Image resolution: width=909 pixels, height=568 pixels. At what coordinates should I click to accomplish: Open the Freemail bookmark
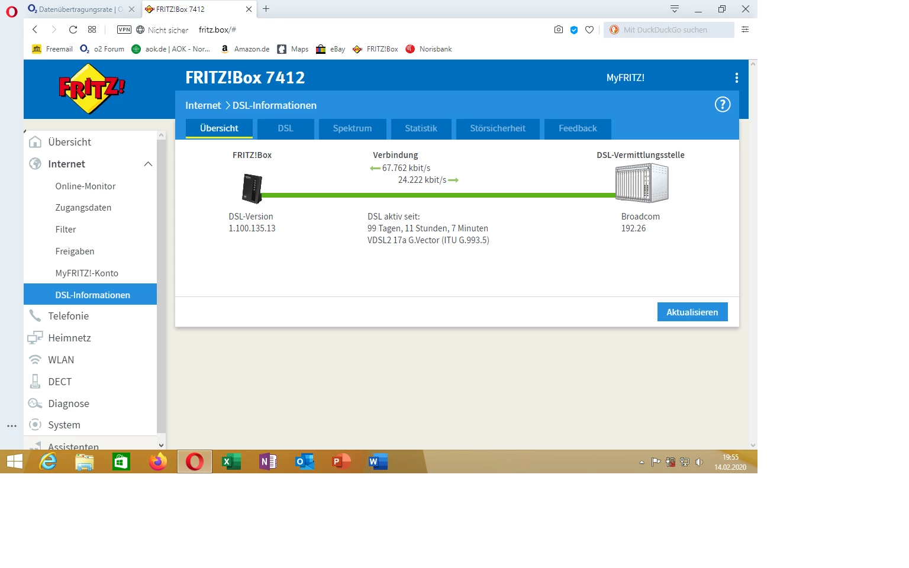52,49
